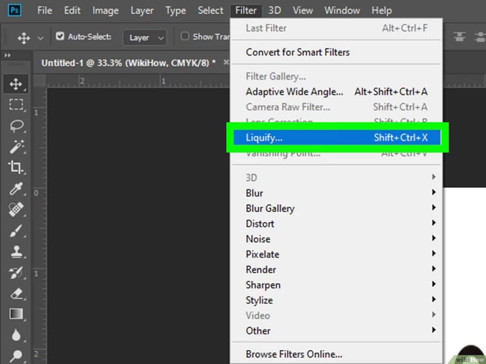The height and width of the screenshot is (364, 486).
Task: Open the Layer auto-select dropdown
Action: tap(145, 37)
